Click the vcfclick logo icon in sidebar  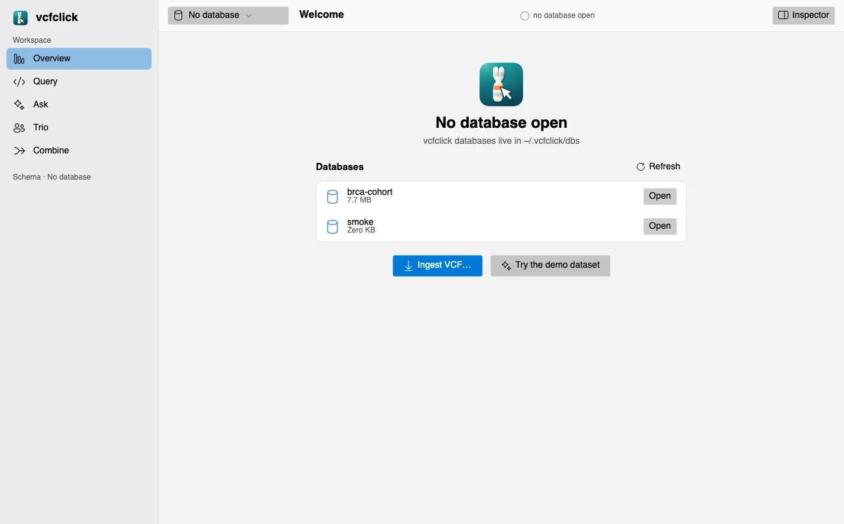(20, 17)
